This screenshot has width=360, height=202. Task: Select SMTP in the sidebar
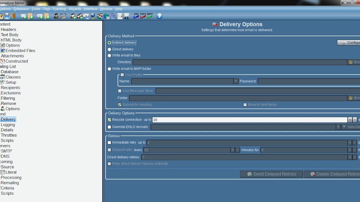(6, 151)
